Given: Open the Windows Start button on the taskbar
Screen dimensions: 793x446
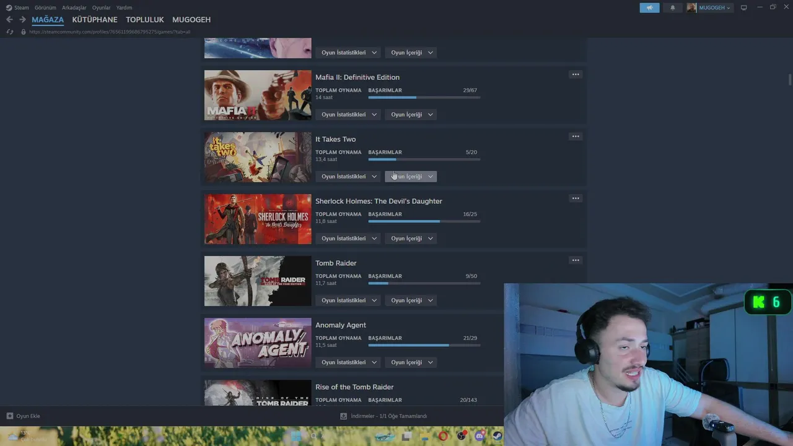Looking at the screenshot, I should (x=296, y=436).
